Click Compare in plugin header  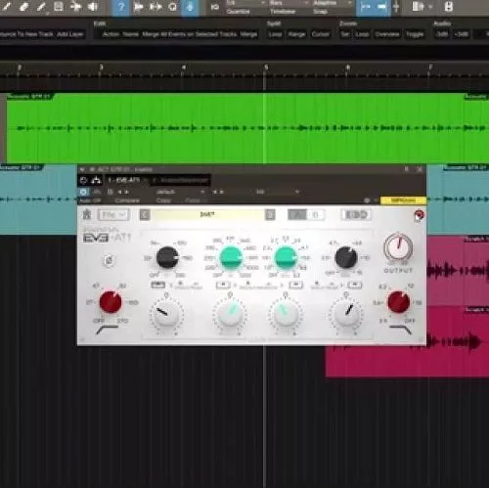tap(127, 200)
